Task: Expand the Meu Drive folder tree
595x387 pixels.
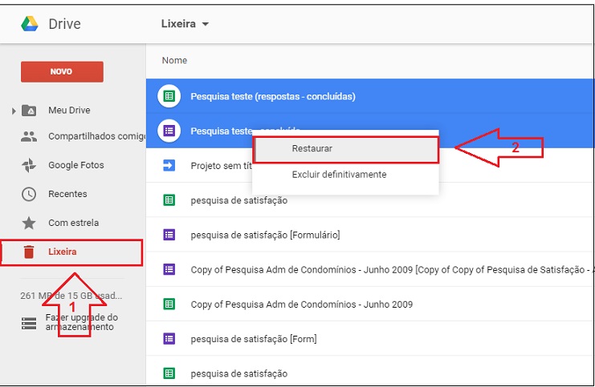Action: pos(14,111)
